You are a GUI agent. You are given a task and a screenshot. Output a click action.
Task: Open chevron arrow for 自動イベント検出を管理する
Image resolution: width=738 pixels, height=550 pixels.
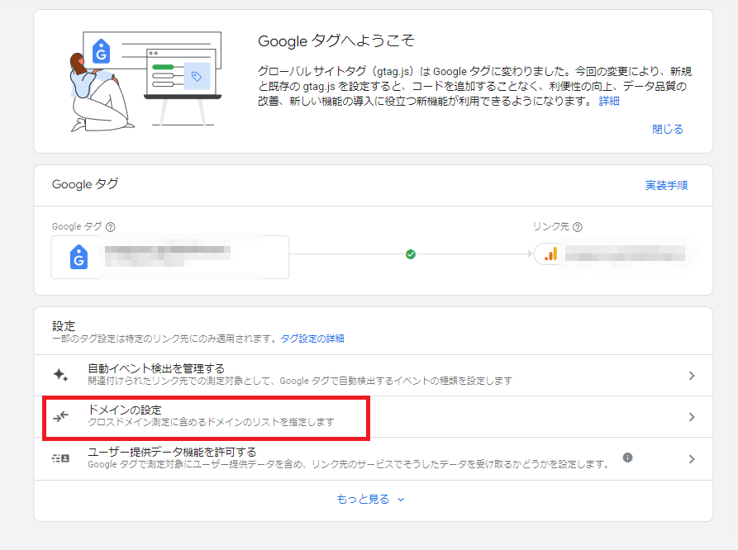pos(692,376)
